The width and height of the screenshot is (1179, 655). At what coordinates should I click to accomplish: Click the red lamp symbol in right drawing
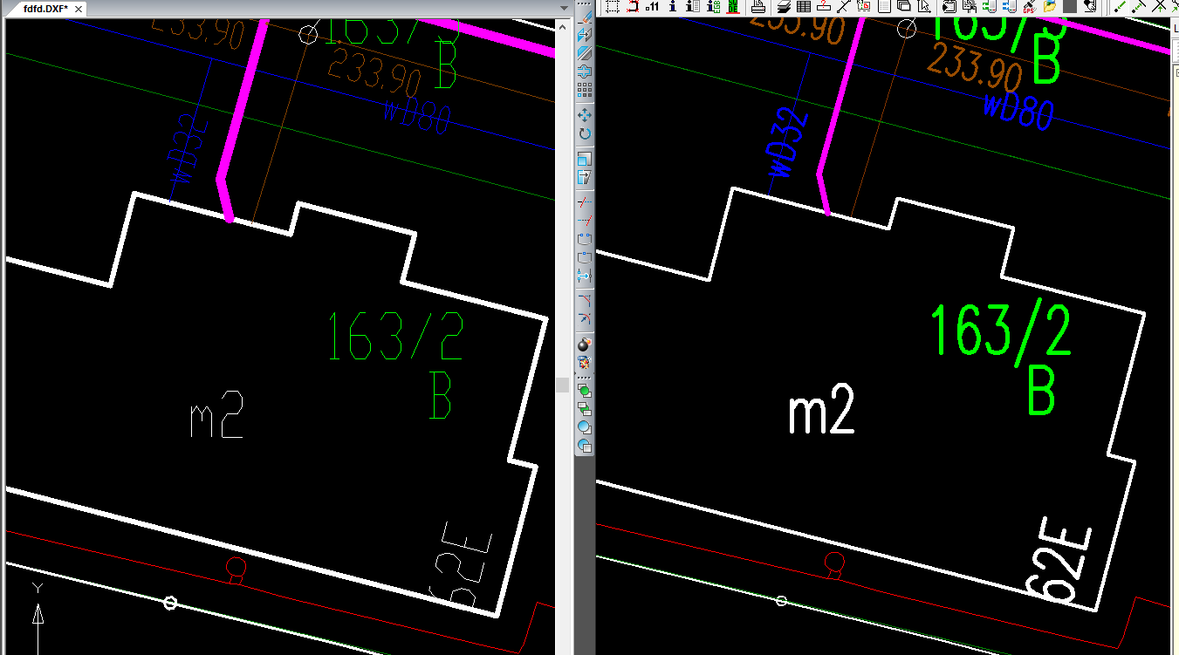pos(833,565)
